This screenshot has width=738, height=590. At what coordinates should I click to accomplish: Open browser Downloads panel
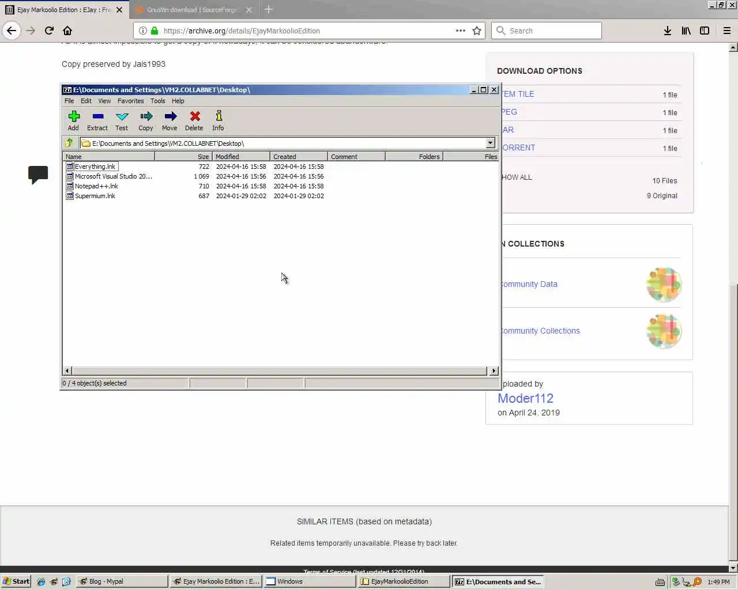pos(667,31)
